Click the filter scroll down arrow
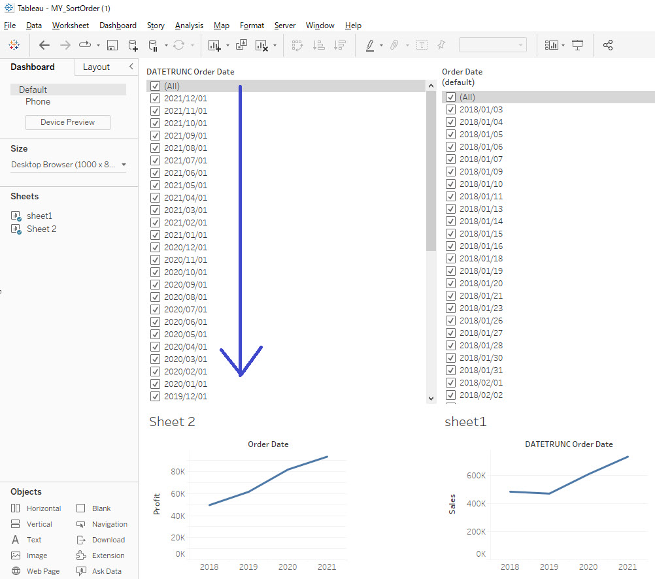 pos(431,399)
